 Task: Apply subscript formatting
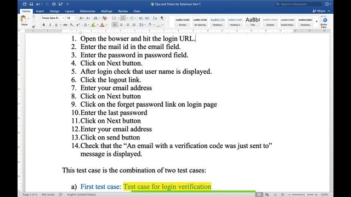pos(71,25)
